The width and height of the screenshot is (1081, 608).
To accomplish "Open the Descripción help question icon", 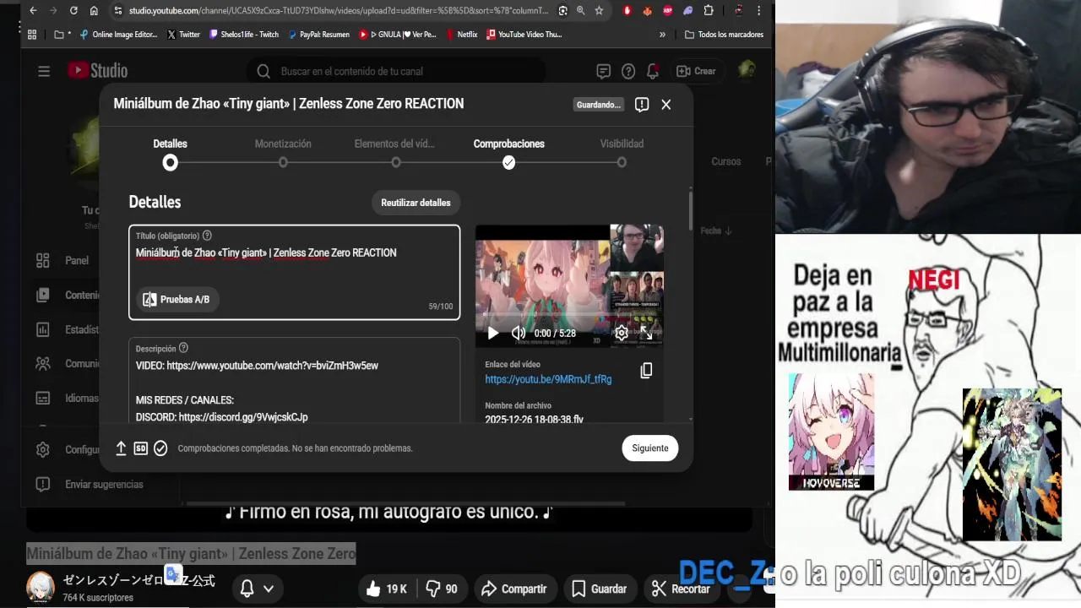I will [183, 348].
